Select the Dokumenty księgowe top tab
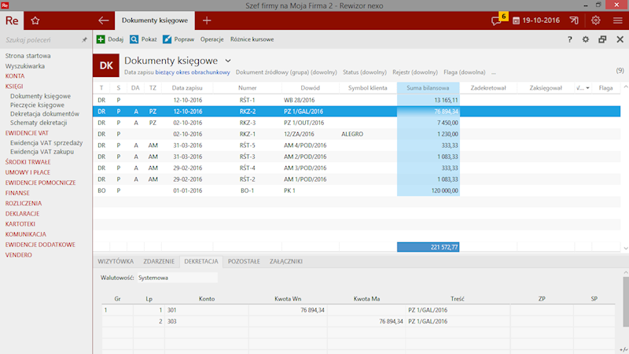 (155, 20)
